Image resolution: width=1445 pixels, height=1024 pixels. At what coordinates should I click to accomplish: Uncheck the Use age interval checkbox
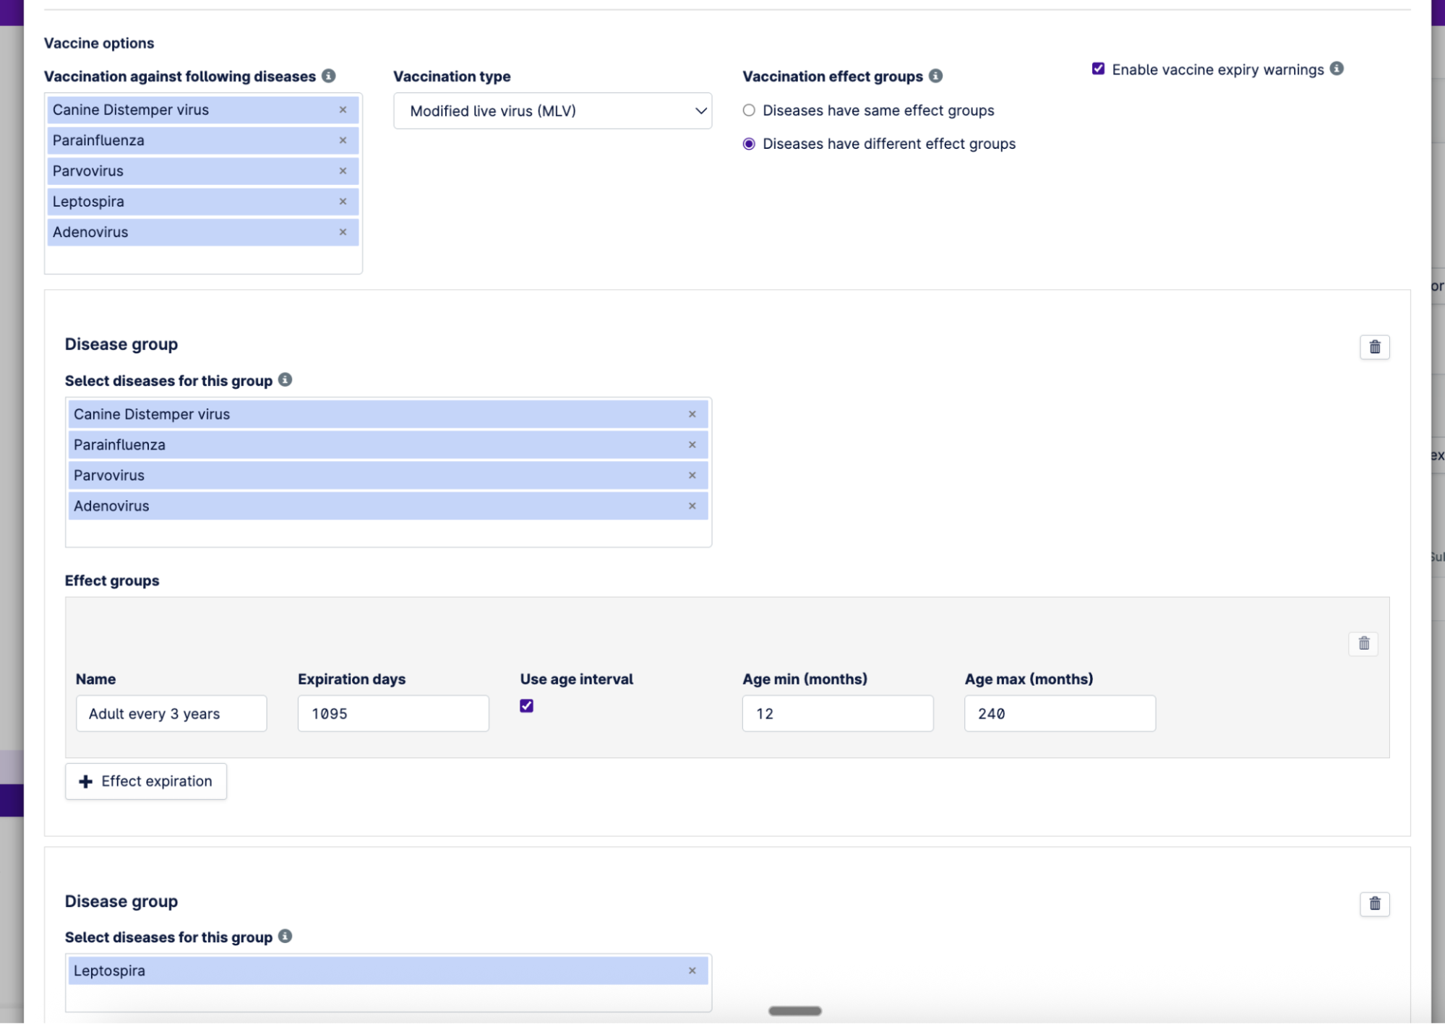(x=526, y=706)
